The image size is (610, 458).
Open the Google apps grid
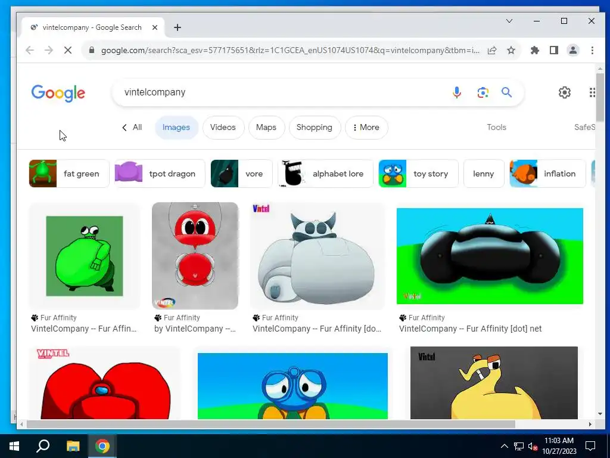(592, 92)
